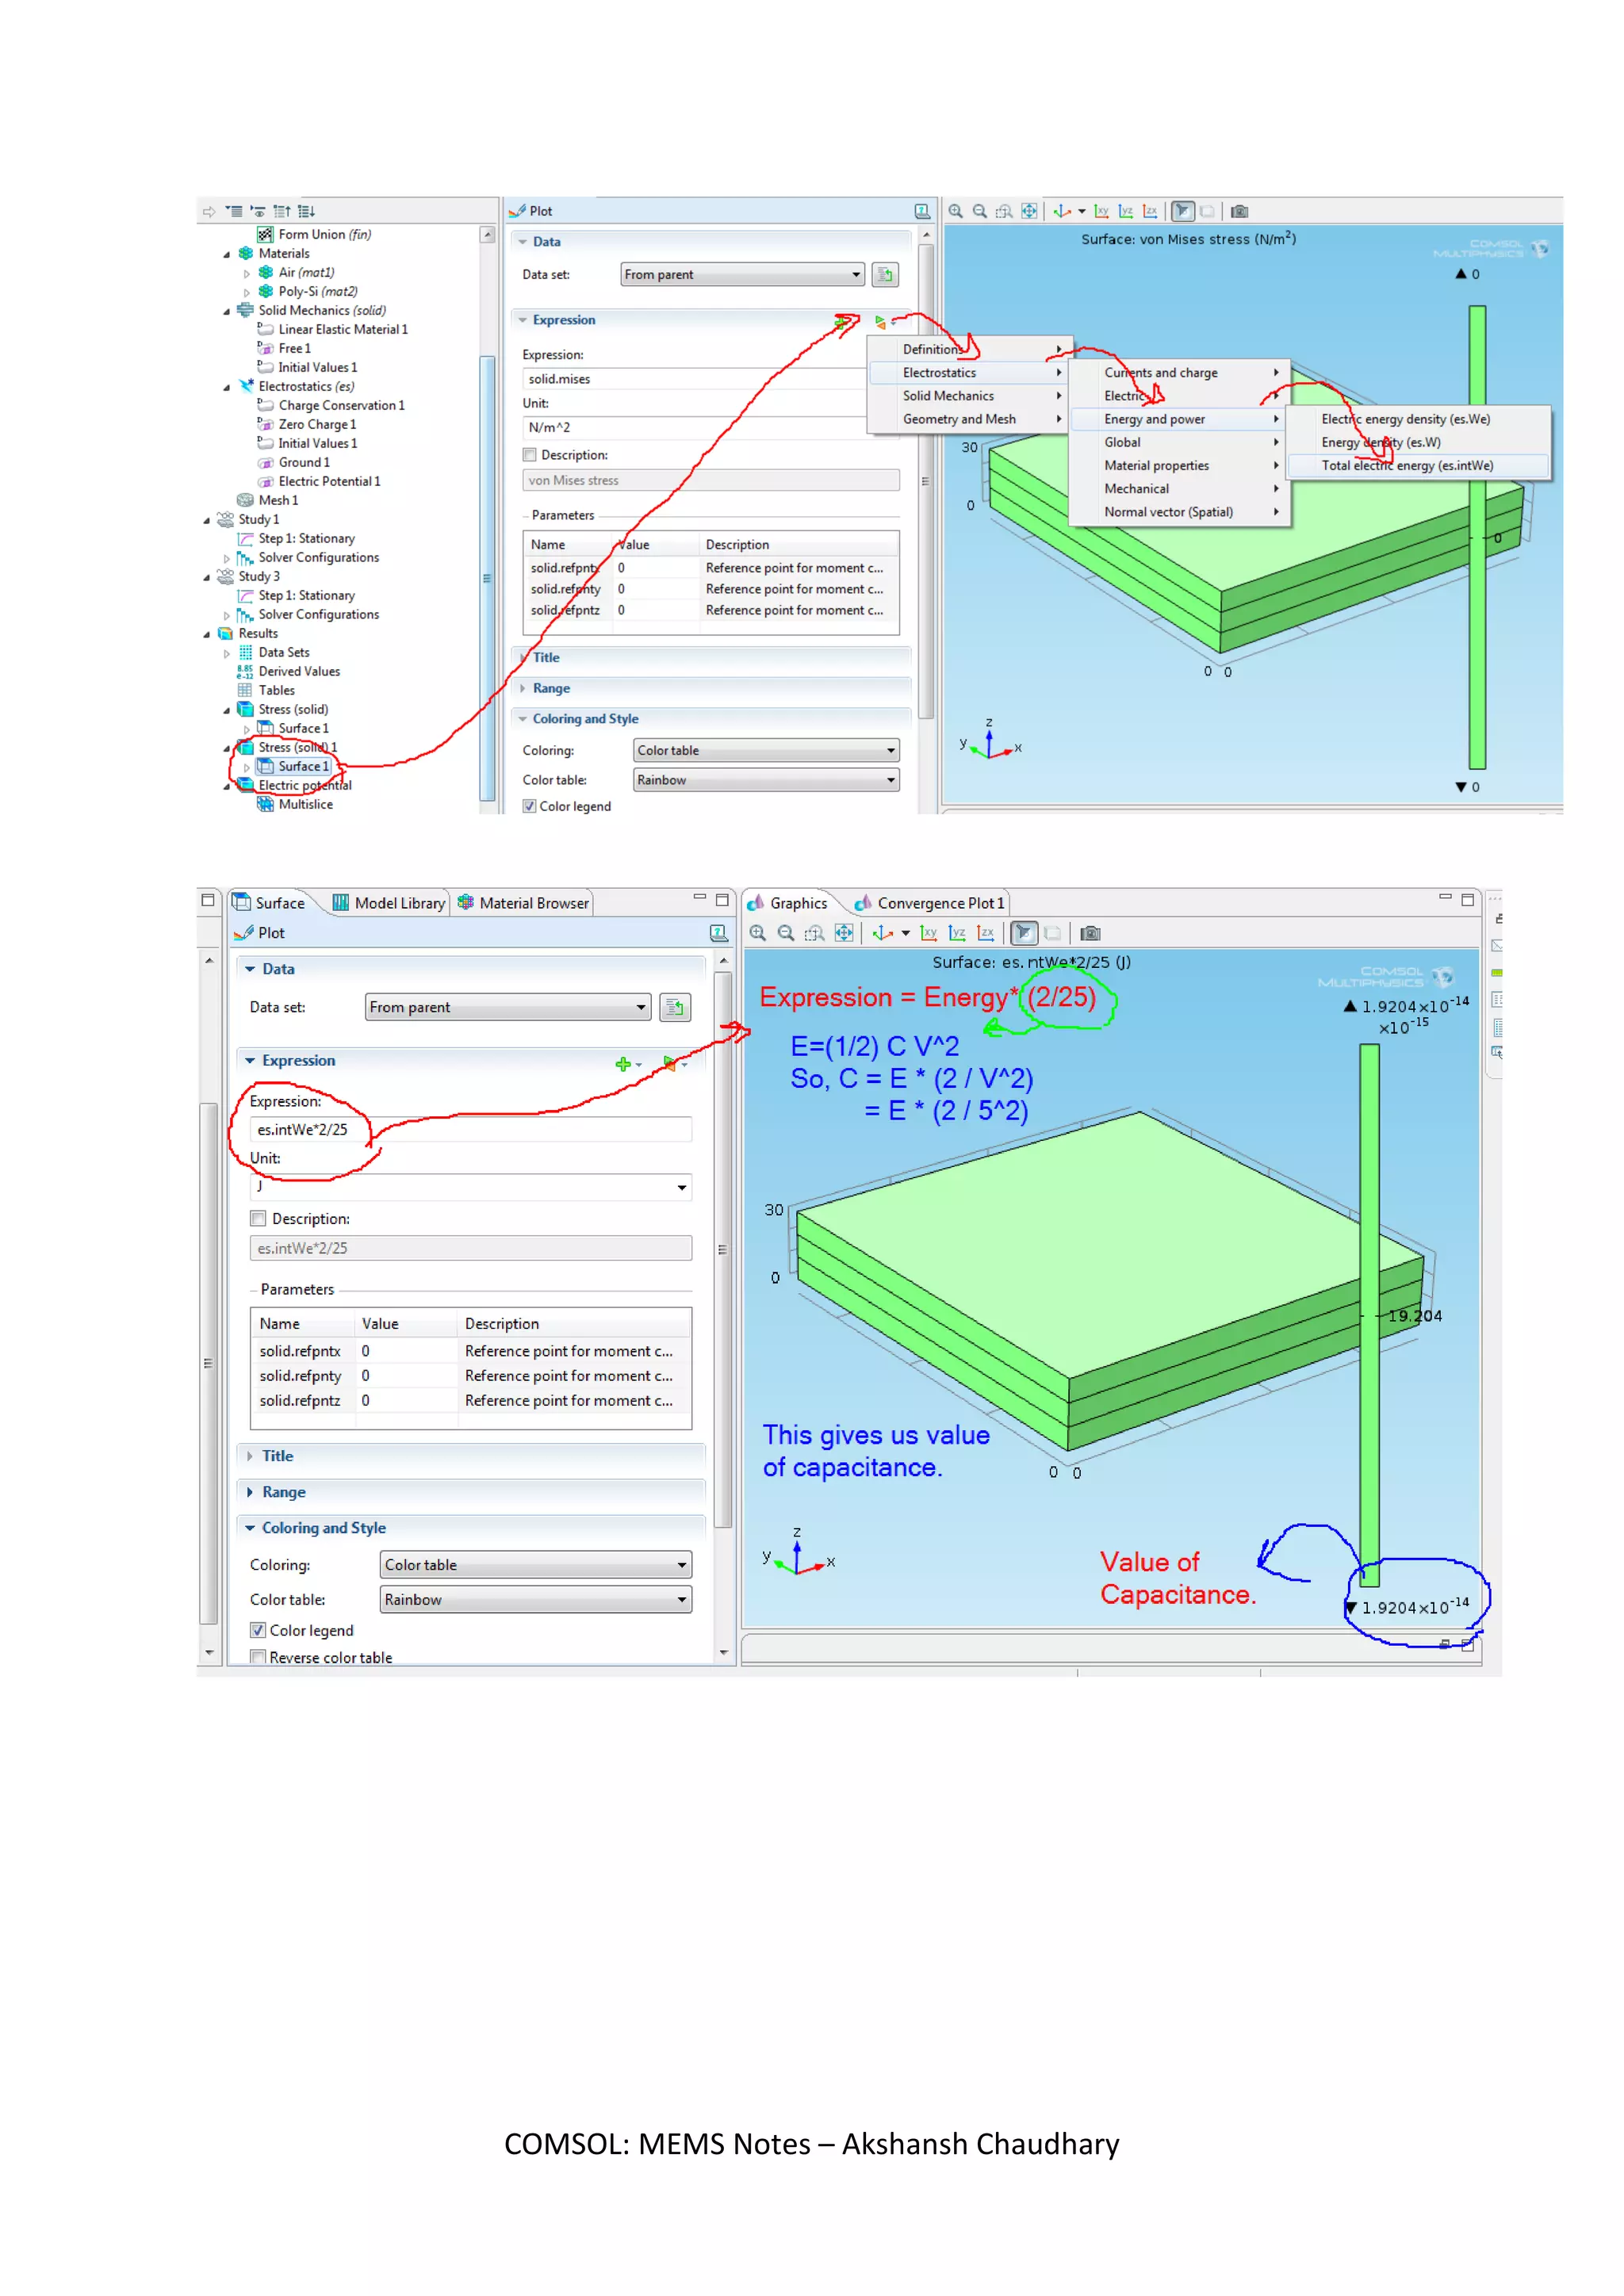1624x2296 pixels.
Task: Open lower Coloring Color table dropdown
Action: pos(535,1565)
